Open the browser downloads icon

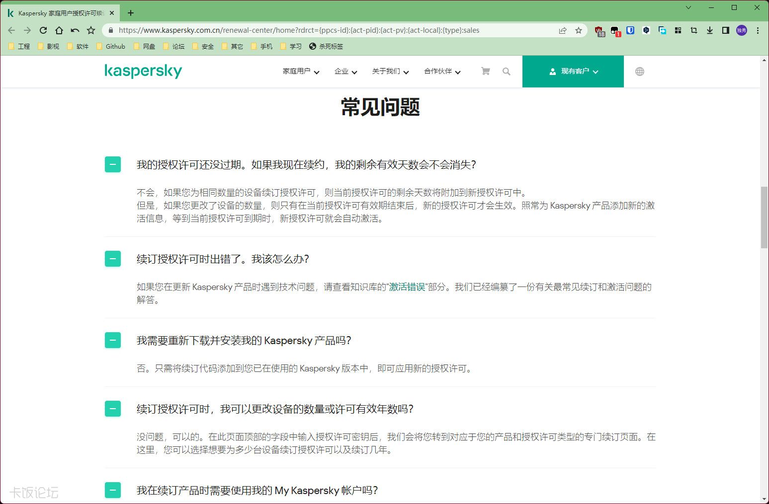tap(710, 30)
